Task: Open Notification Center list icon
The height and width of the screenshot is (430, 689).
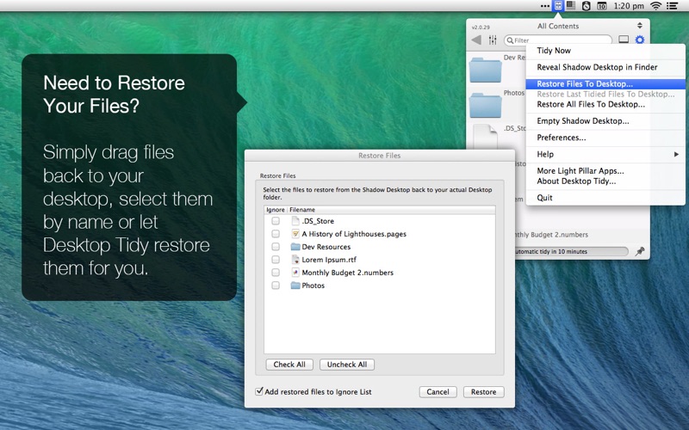Action: click(x=672, y=6)
